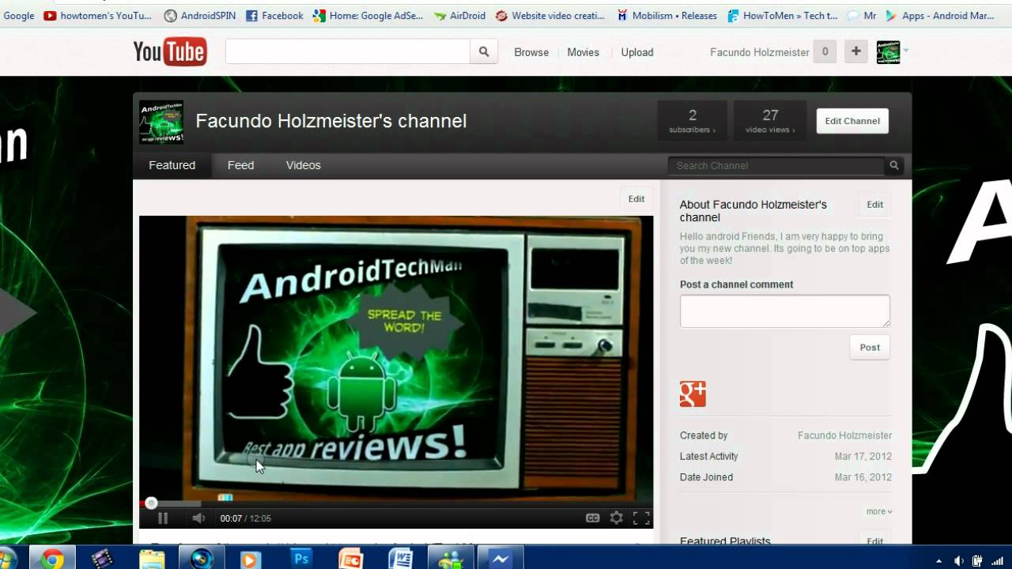
Task: Click the Facundo Holzmeister username in header
Action: pos(760,52)
